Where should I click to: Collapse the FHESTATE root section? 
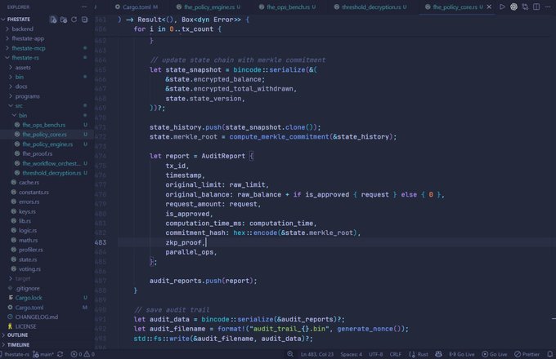tap(19, 19)
